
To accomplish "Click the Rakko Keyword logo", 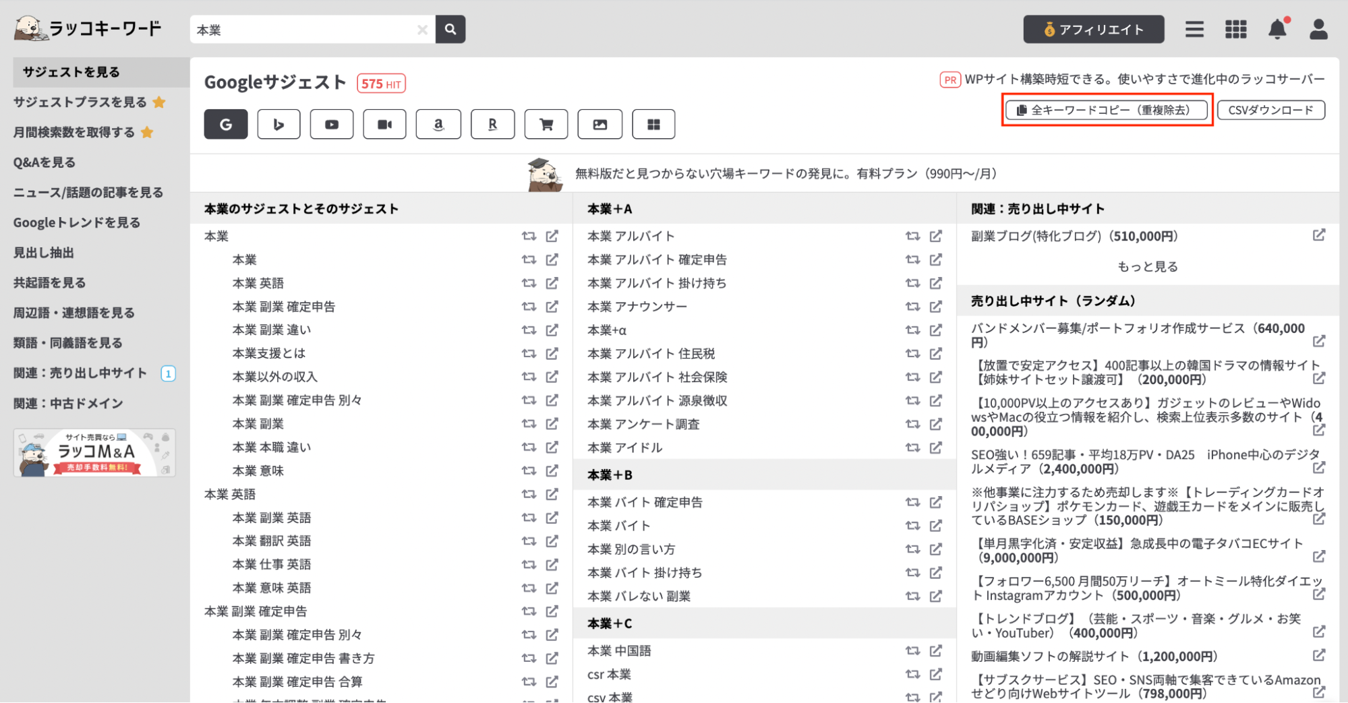I will (88, 28).
